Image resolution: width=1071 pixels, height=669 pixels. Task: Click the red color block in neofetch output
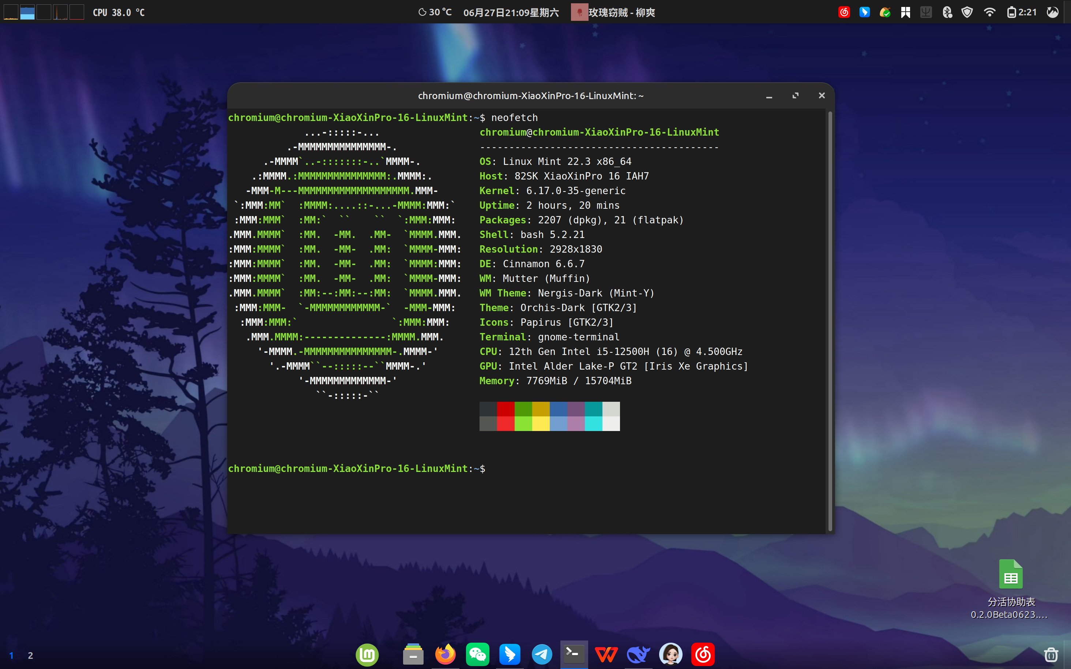pos(506,416)
